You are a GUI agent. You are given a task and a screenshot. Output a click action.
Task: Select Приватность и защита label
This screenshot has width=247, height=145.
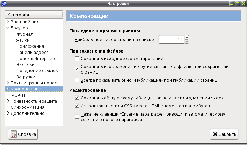[34, 101]
